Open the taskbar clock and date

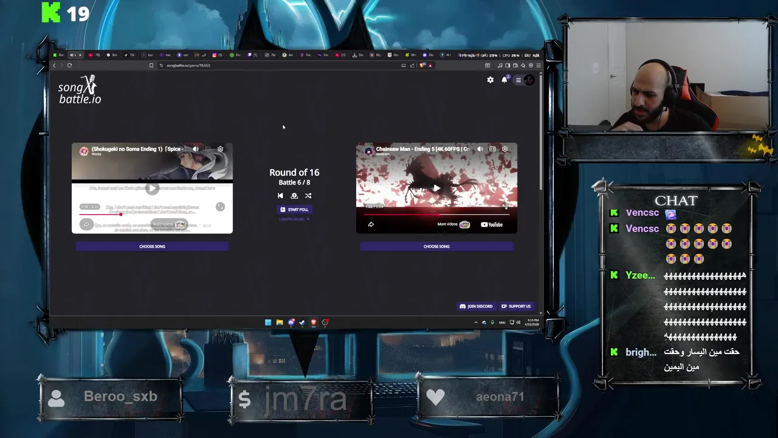pos(531,322)
